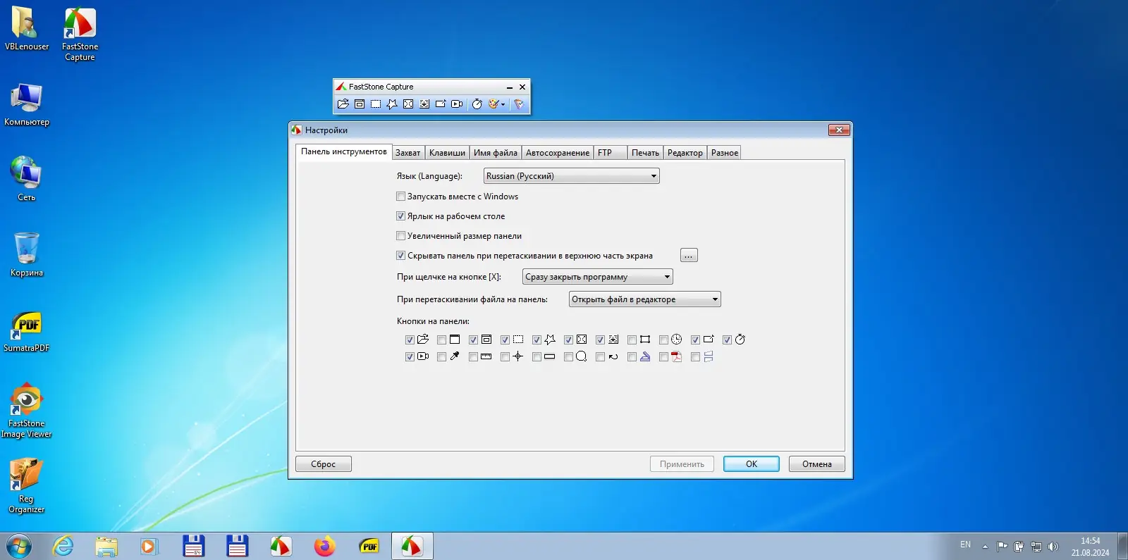Toggle checkbox for stopwatch delay button
Screen dimensions: 1128x560
(x=727, y=340)
